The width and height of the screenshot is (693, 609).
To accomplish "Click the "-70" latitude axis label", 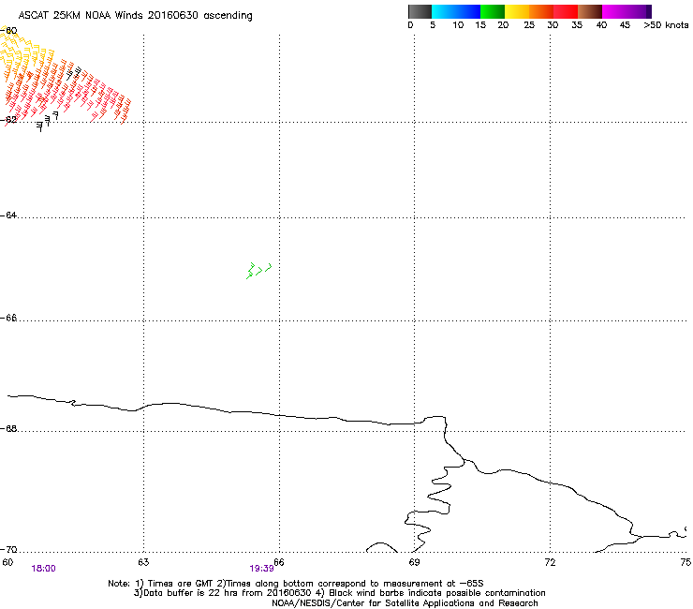I will [x=8, y=549].
